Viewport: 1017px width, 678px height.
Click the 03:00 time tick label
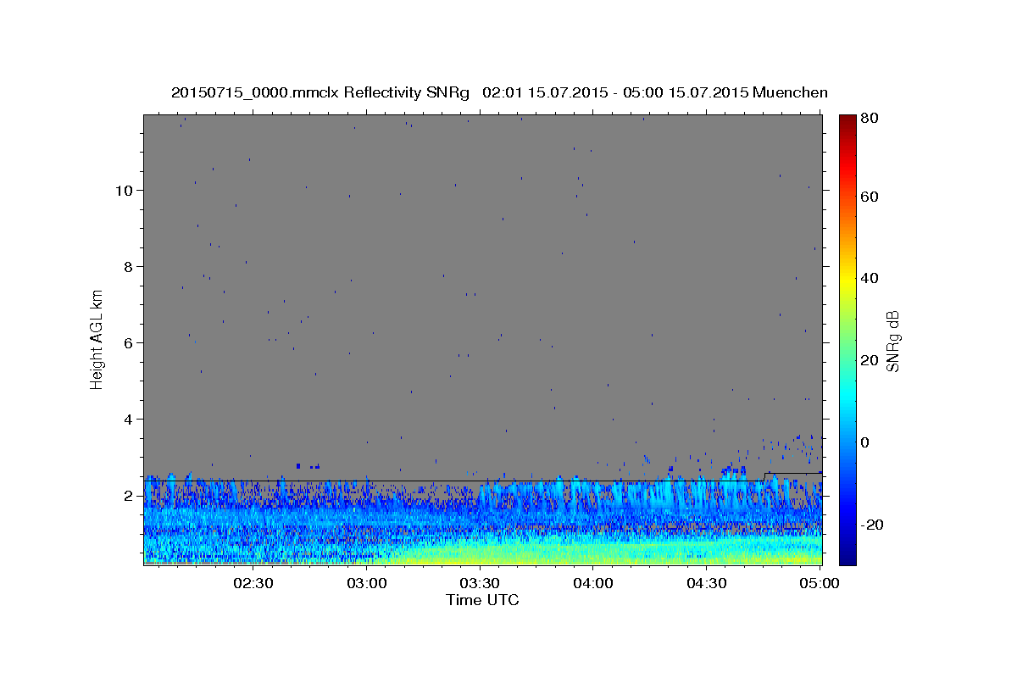click(x=367, y=583)
